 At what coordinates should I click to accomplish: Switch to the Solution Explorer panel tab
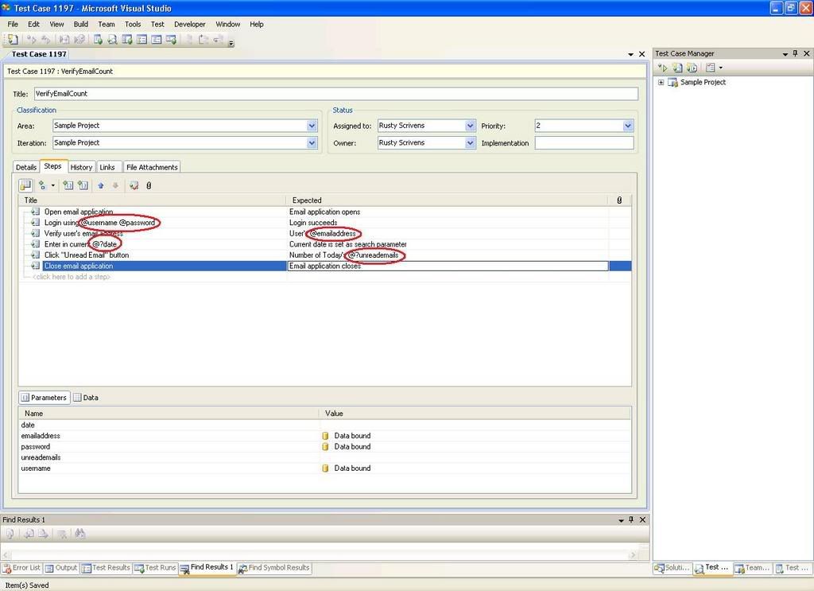click(x=673, y=568)
